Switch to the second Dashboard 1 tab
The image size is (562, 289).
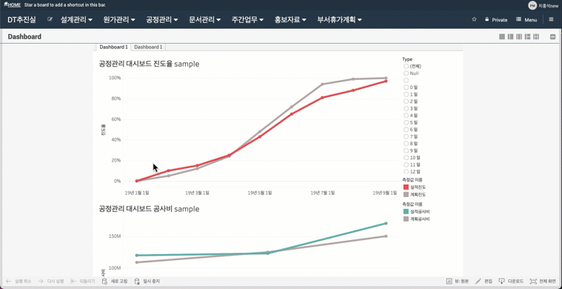(148, 47)
